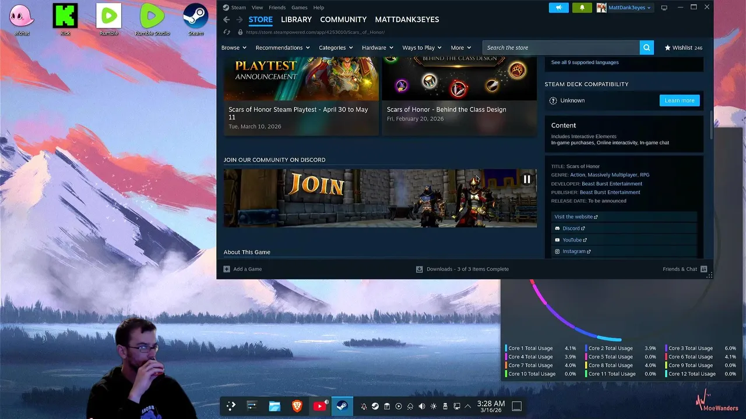Go back with Steam's back arrow

pyautogui.click(x=227, y=20)
